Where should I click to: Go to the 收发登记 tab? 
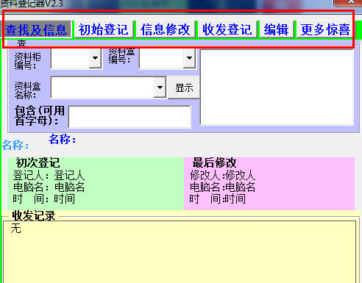(x=227, y=29)
